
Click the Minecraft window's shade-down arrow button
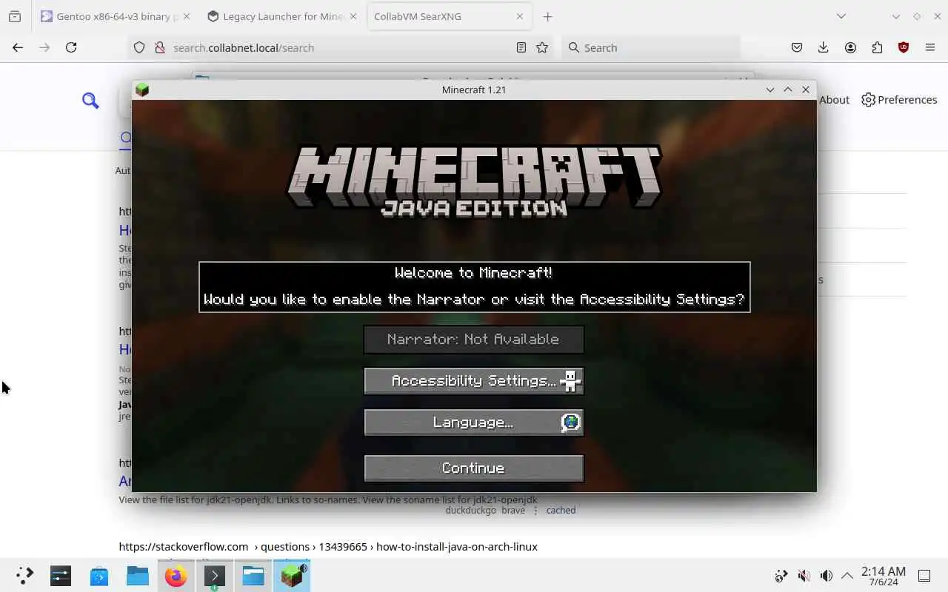coord(770,90)
